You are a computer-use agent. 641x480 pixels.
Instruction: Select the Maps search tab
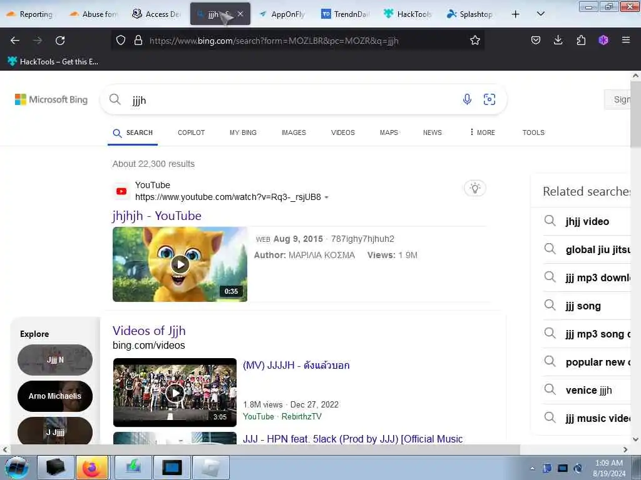point(388,132)
